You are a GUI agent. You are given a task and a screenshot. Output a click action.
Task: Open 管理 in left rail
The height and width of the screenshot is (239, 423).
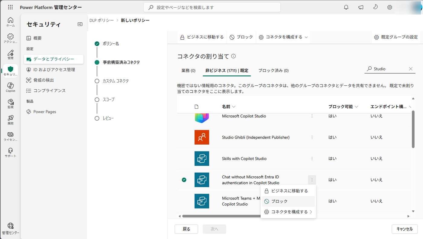pos(10,55)
